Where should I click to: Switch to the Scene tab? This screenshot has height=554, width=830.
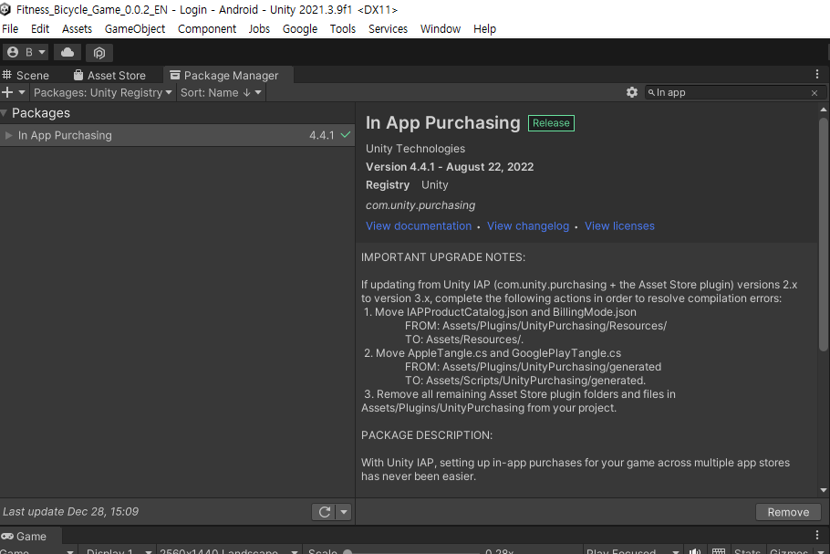point(26,75)
